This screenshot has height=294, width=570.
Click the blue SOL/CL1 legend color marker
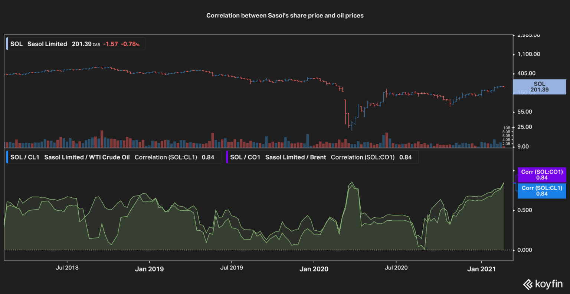[7, 157]
